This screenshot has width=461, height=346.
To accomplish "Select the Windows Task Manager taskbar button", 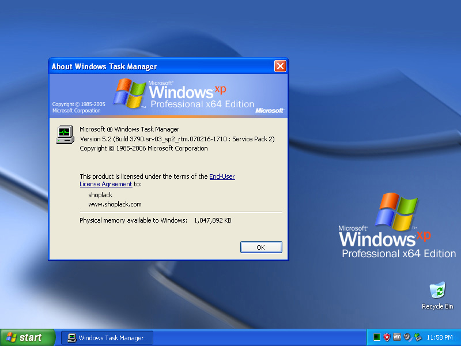I will tap(107, 338).
